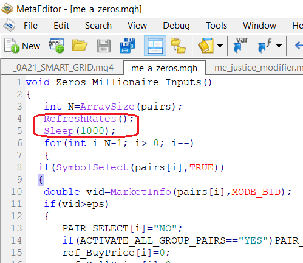Open the Window menu

pyautogui.click(x=259, y=26)
